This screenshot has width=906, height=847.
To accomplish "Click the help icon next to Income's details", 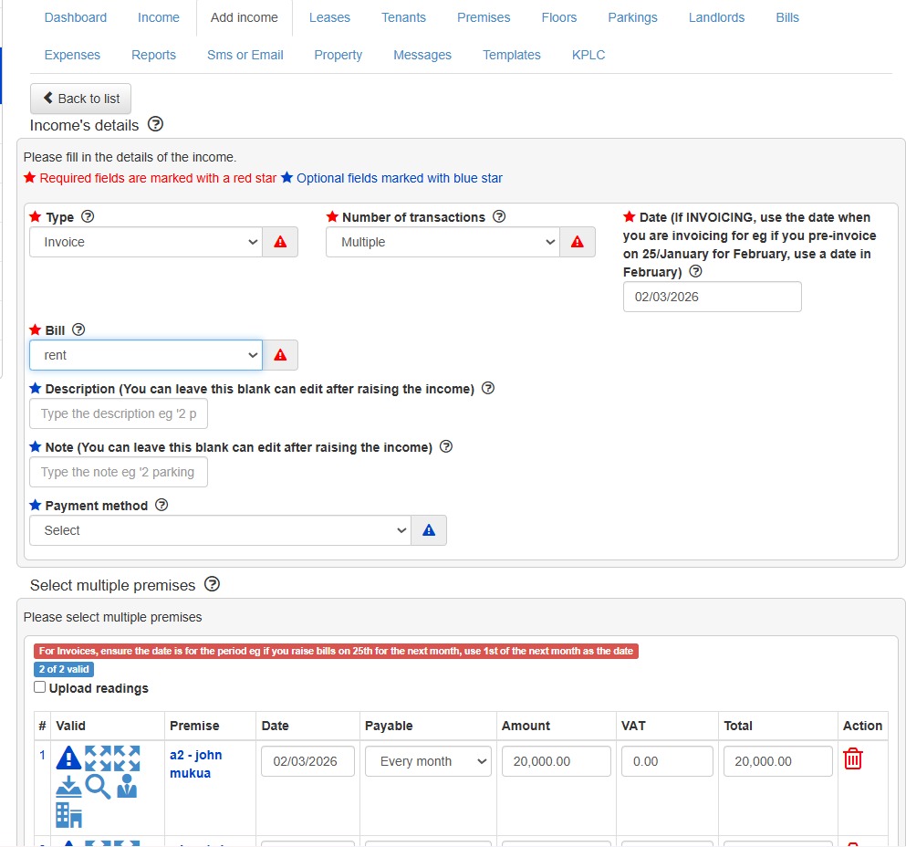I will click(x=155, y=124).
